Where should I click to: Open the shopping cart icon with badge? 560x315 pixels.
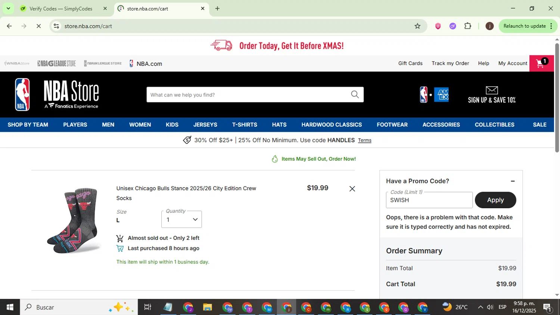541,63
